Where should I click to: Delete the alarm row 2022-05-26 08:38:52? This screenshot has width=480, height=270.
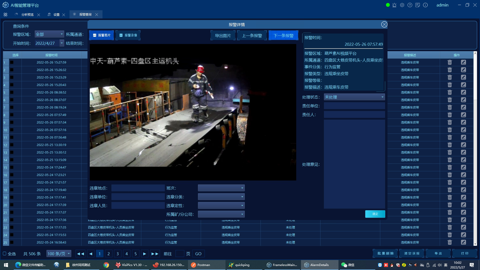tap(450, 92)
